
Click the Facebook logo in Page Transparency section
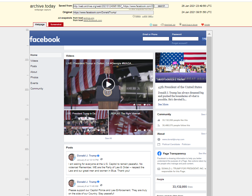(x=159, y=153)
